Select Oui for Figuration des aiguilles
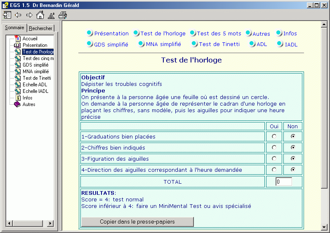330x233 pixels. coord(274,159)
